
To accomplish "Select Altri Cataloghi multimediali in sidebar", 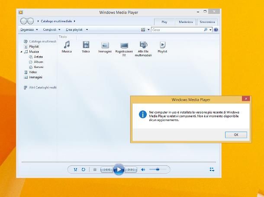I will pos(40,87).
